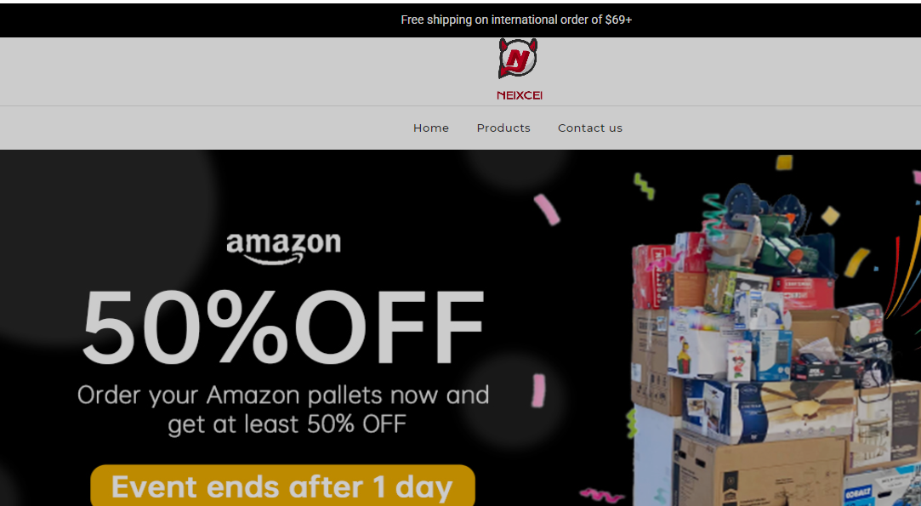Click the Order your Amazon pallets text
Image resolution: width=921 pixels, height=506 pixels.
click(x=283, y=410)
